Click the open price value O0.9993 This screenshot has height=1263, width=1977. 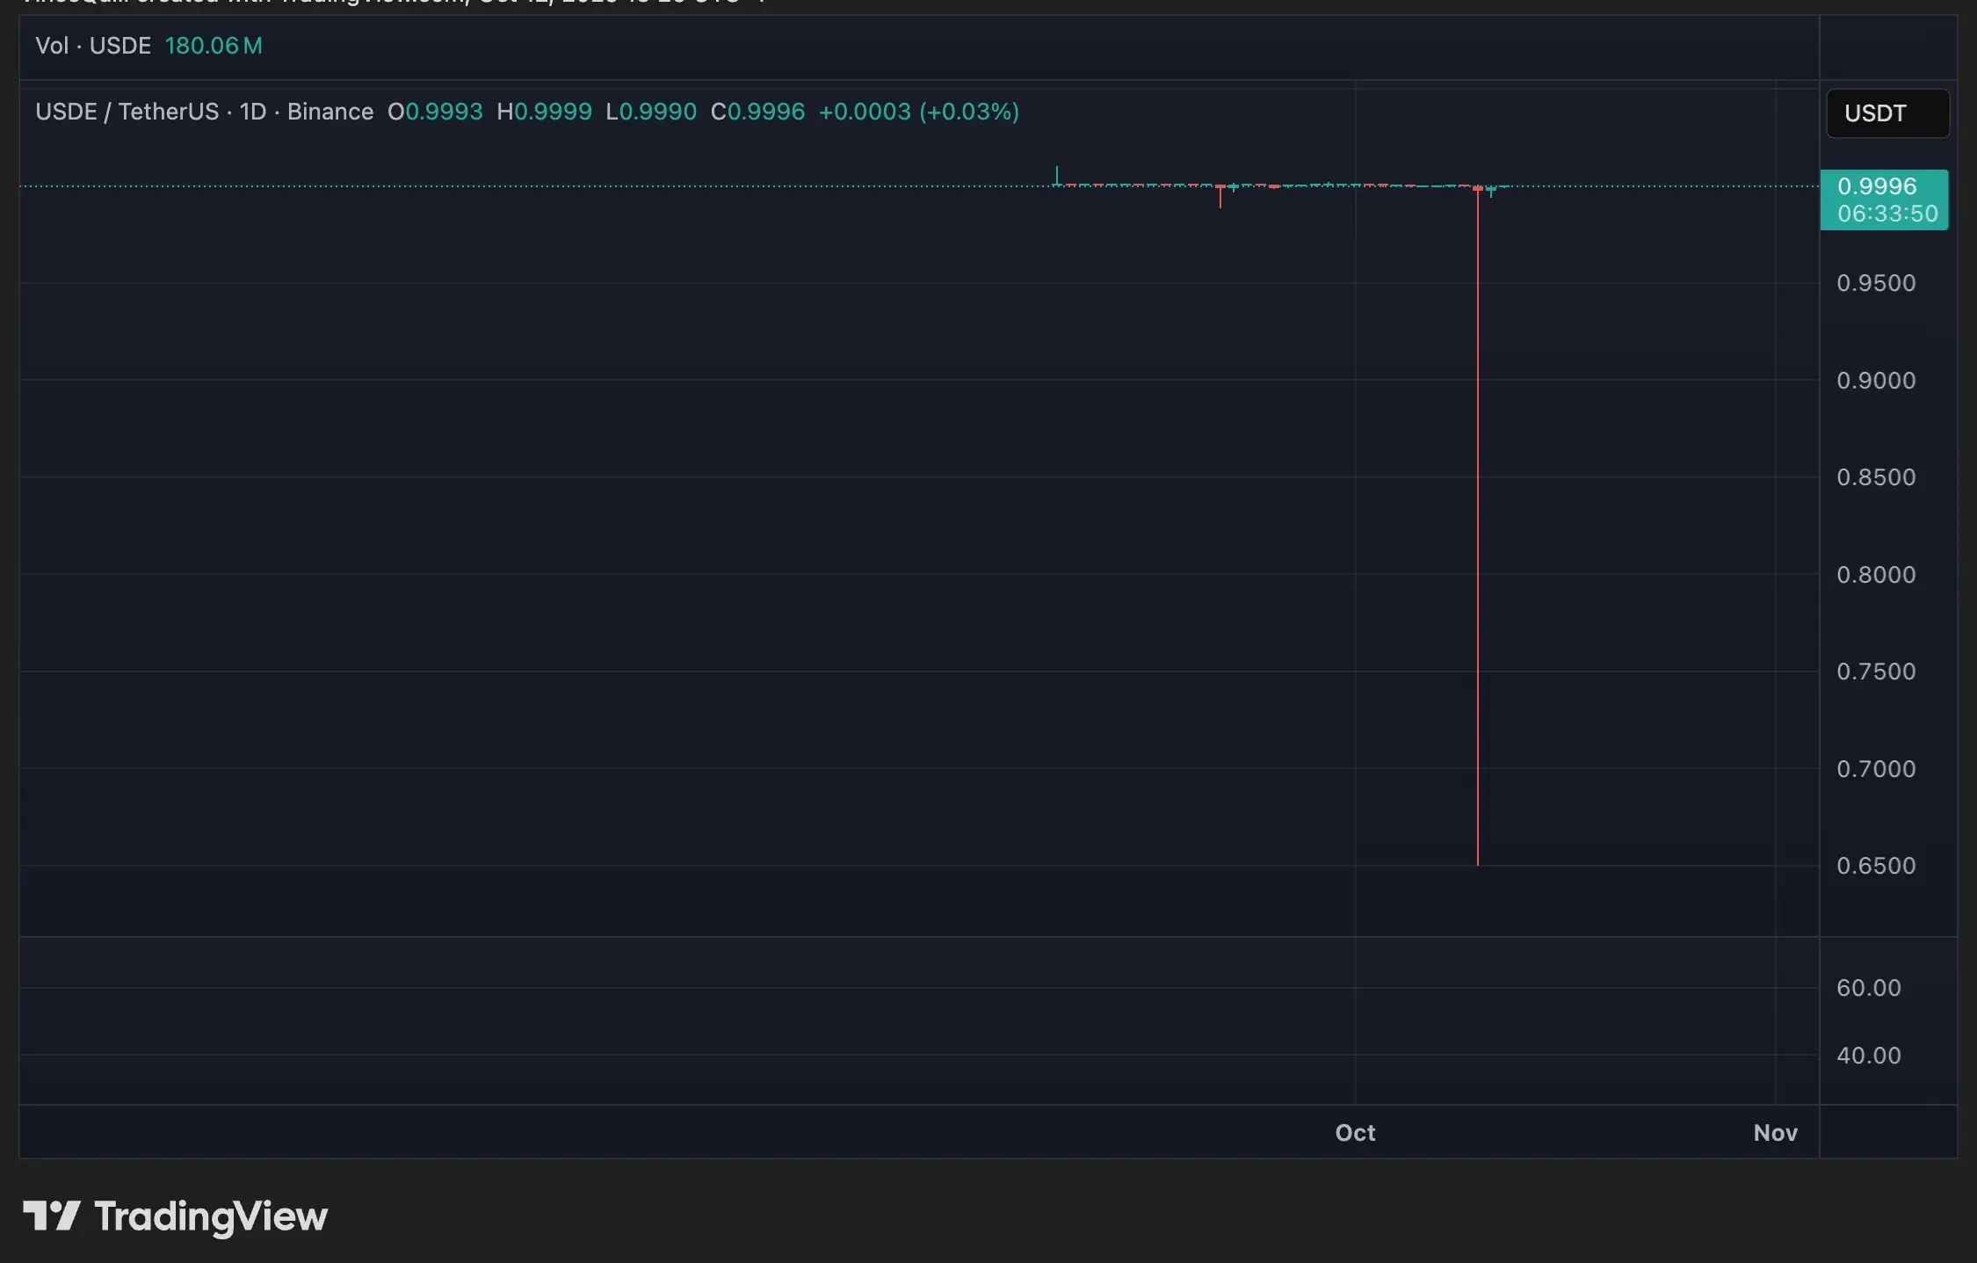(435, 112)
